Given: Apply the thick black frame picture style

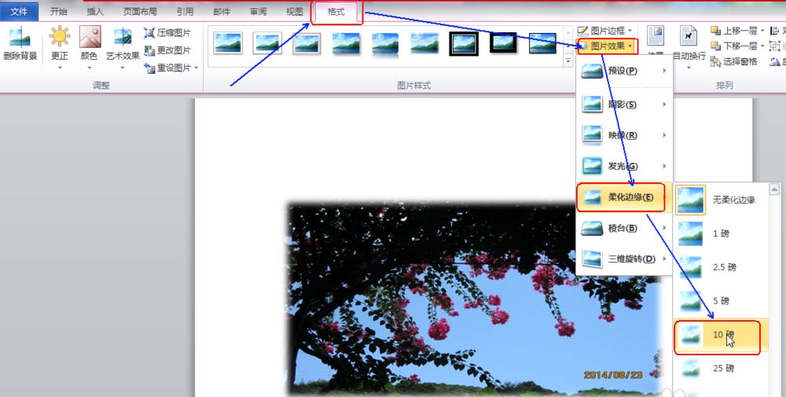Looking at the screenshot, I should [x=503, y=42].
